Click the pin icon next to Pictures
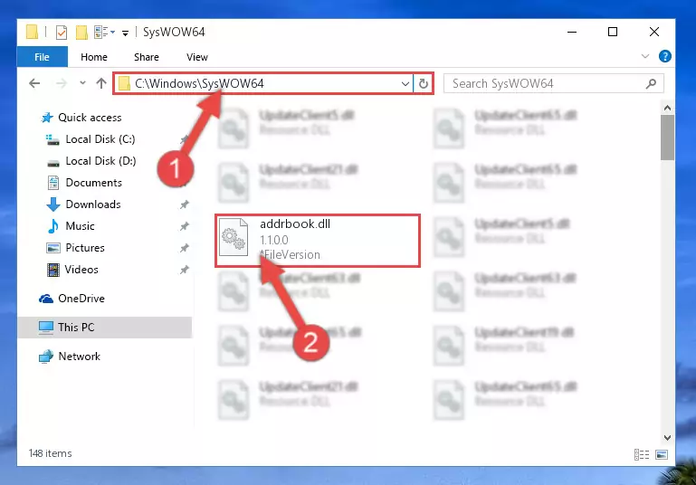 coord(185,248)
